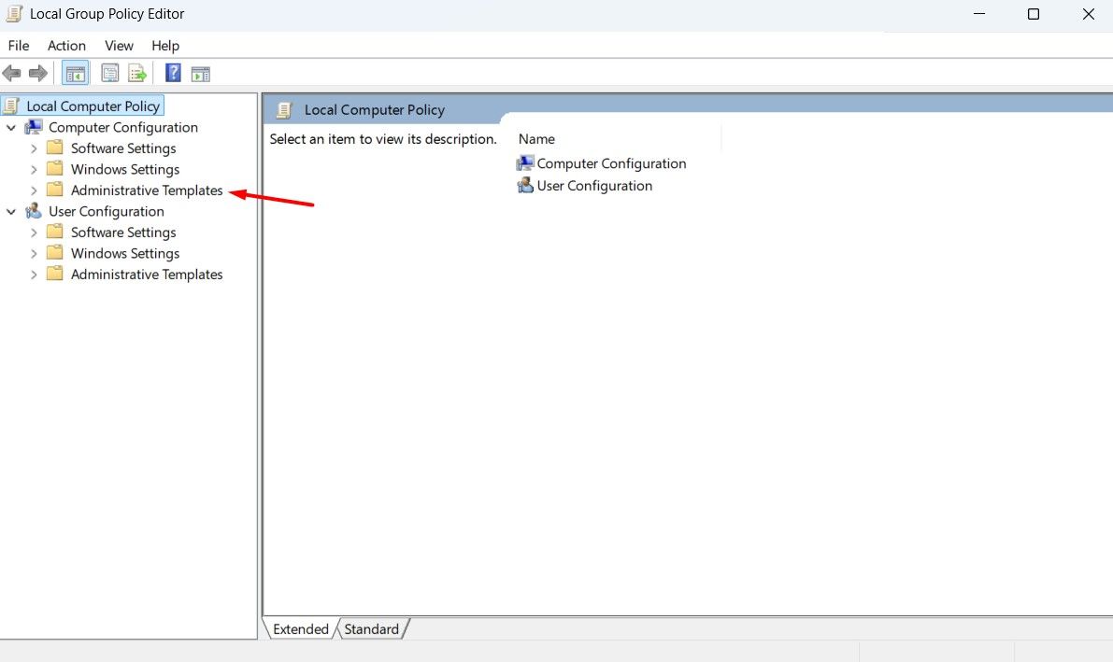Click the User Configuration tree icon
This screenshot has width=1113, height=662.
[x=34, y=211]
